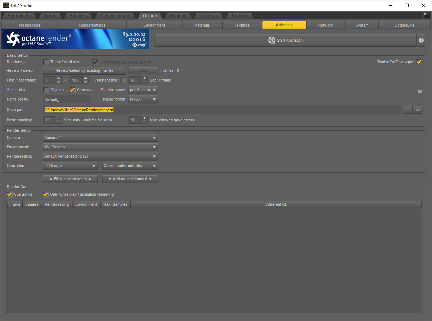The image size is (432, 321).
Task: Open the Image format PNG8 dropdown
Action: [143, 99]
